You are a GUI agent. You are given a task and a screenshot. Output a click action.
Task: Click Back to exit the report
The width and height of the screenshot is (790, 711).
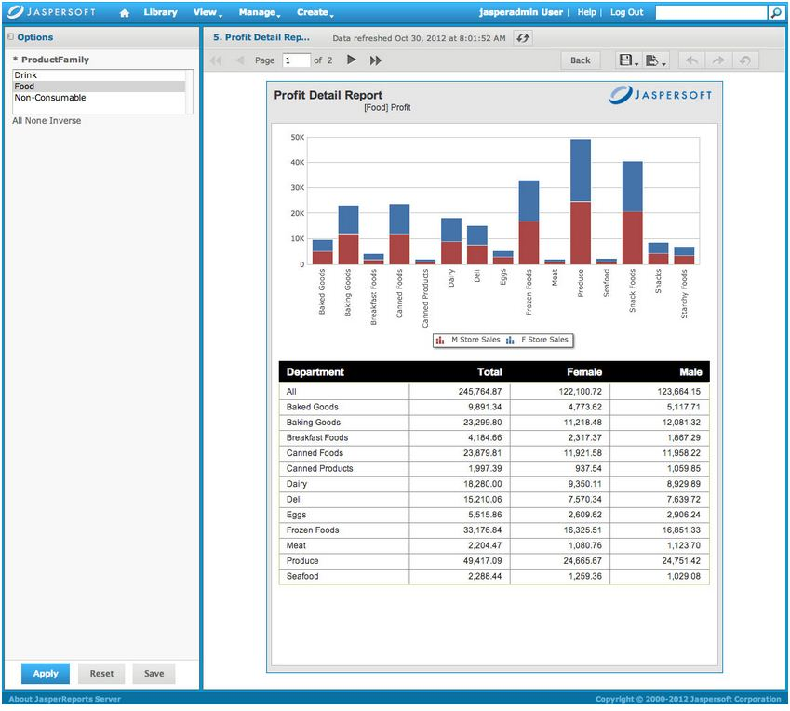click(580, 59)
